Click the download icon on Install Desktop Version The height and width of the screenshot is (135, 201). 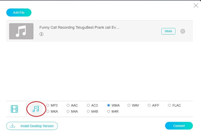tap(12, 126)
